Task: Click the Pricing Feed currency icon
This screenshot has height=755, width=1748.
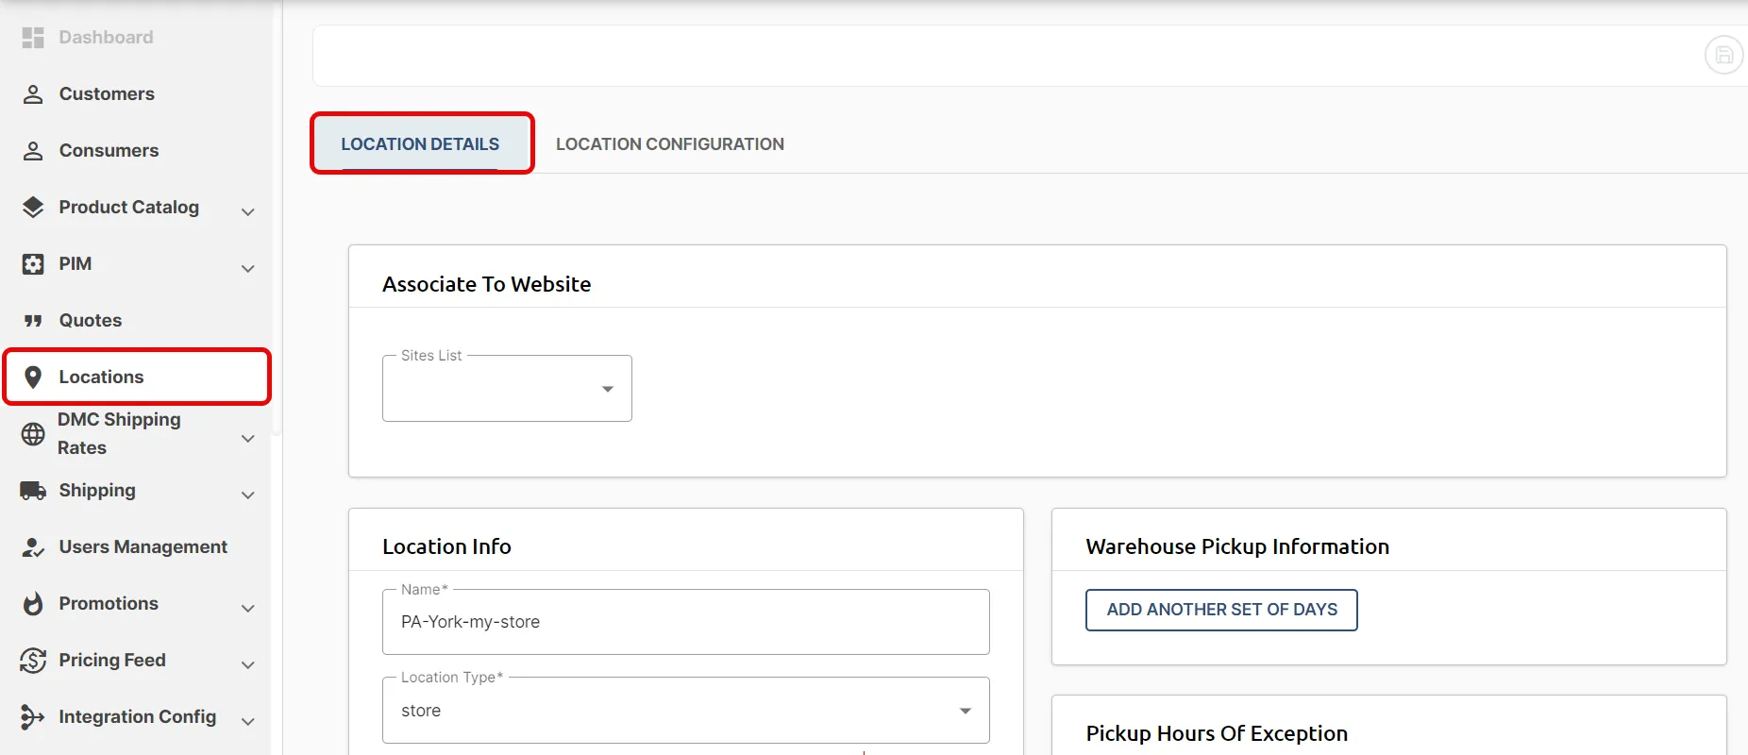Action: tap(33, 661)
